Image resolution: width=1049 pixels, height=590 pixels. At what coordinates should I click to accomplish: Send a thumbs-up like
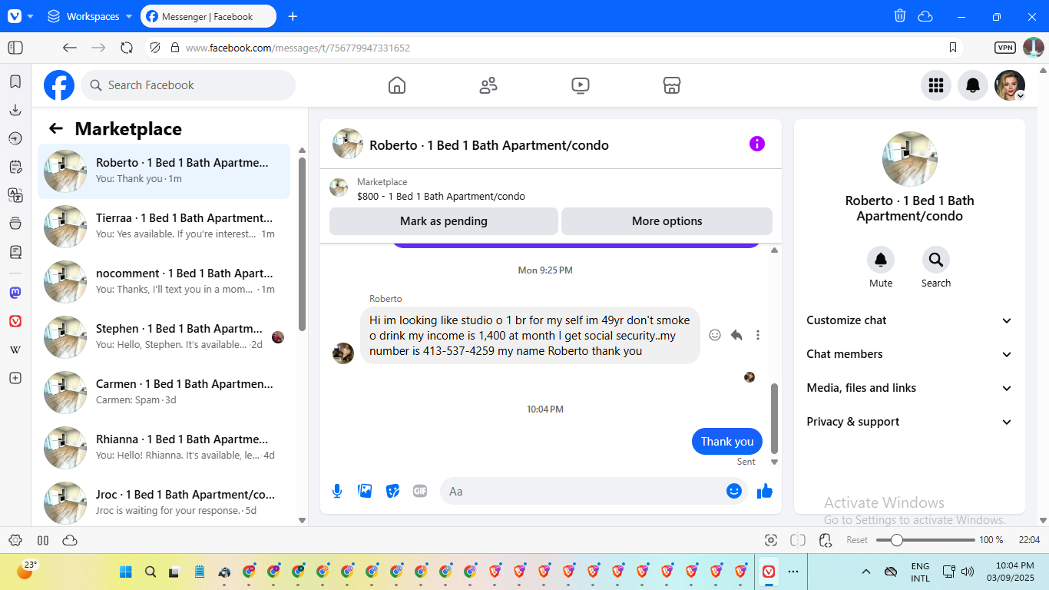tap(765, 491)
